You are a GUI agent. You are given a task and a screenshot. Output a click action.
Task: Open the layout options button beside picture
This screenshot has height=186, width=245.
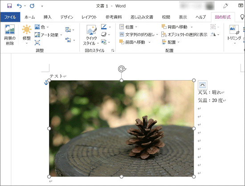203,85
